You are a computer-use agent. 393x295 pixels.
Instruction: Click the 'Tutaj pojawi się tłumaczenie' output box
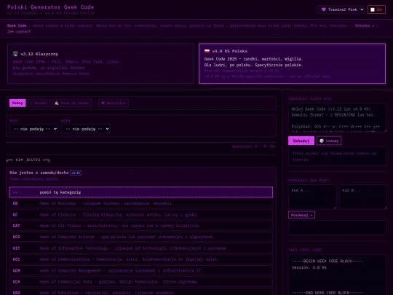(x=338, y=157)
